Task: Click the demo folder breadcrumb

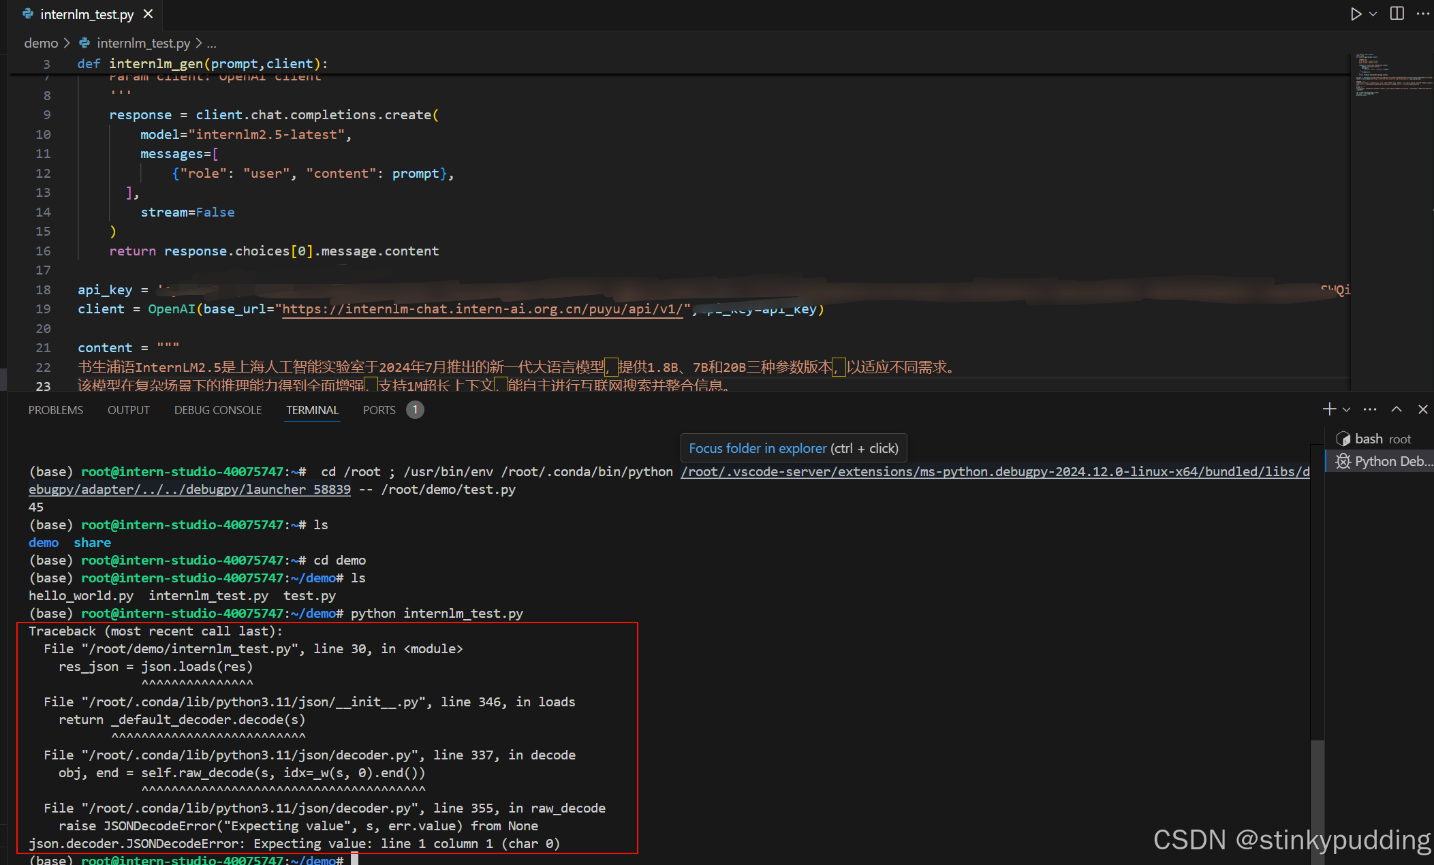Action: [41, 43]
